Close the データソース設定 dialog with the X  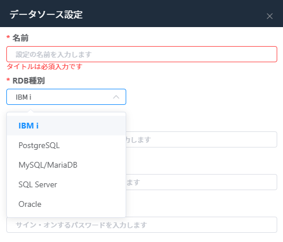pyautogui.click(x=270, y=16)
